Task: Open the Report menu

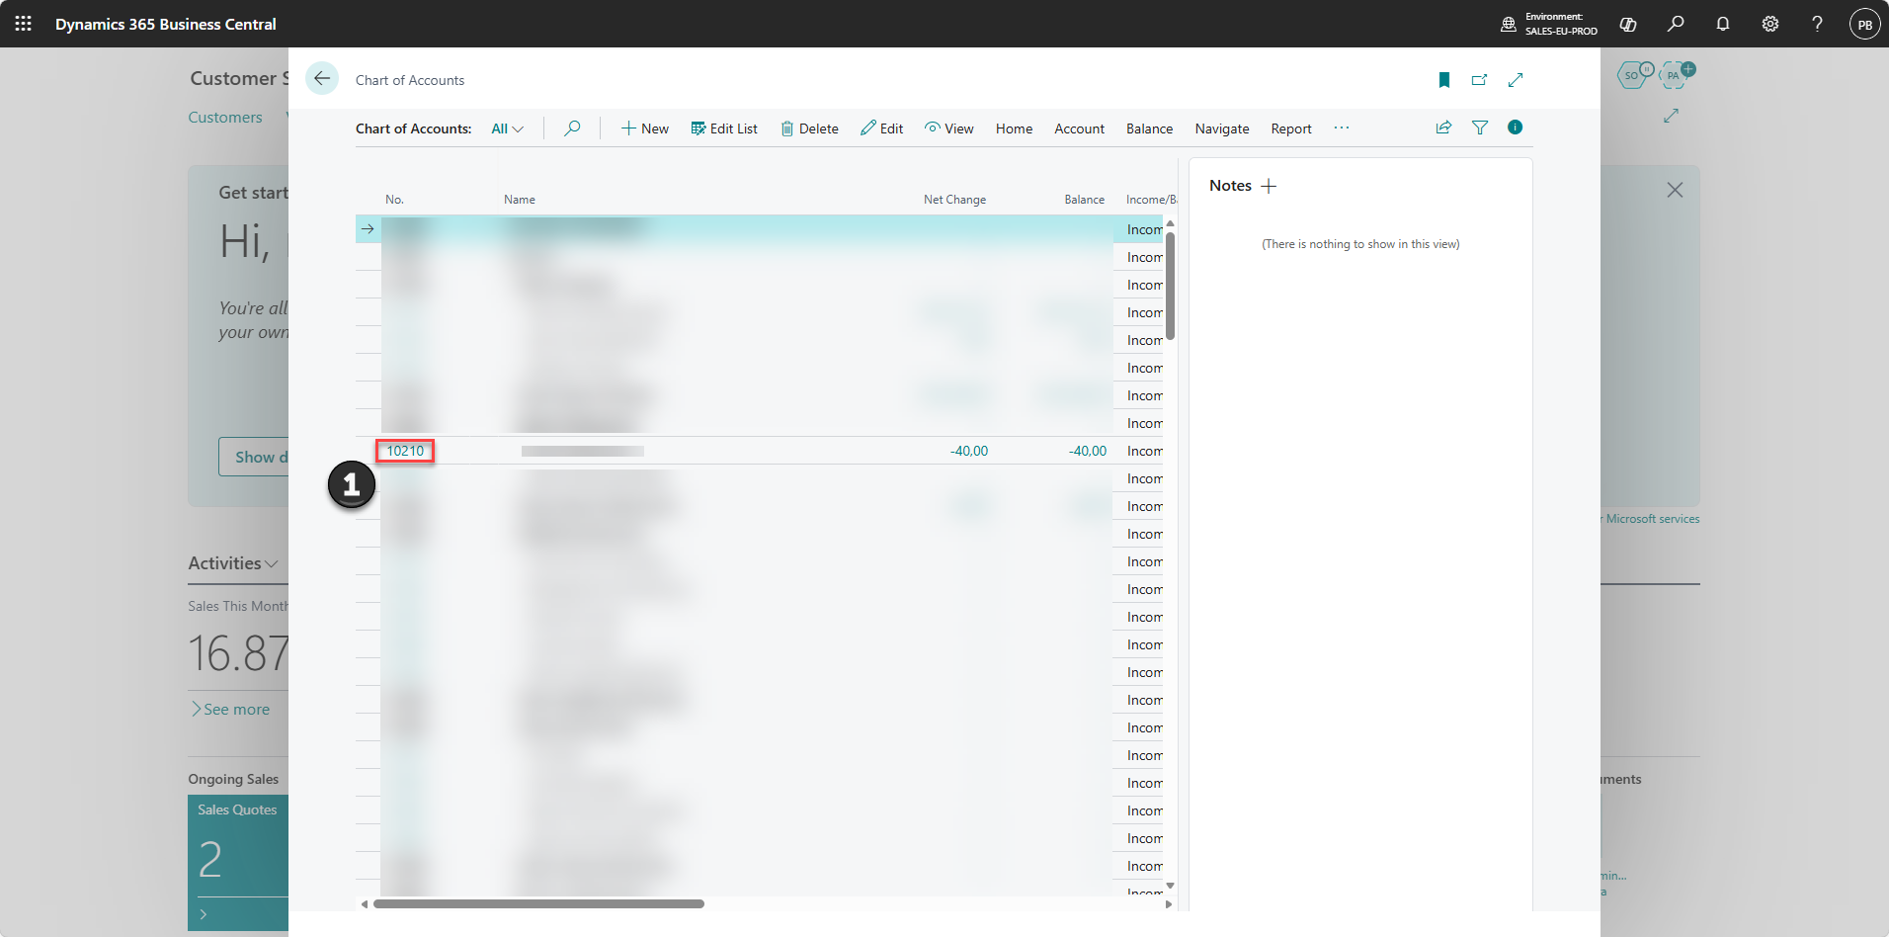Action: [x=1291, y=128]
